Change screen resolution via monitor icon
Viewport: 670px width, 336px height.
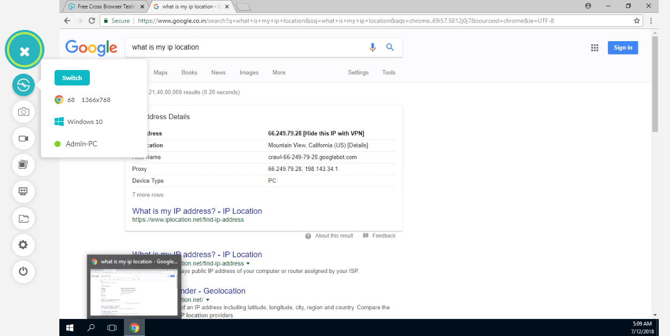click(24, 191)
